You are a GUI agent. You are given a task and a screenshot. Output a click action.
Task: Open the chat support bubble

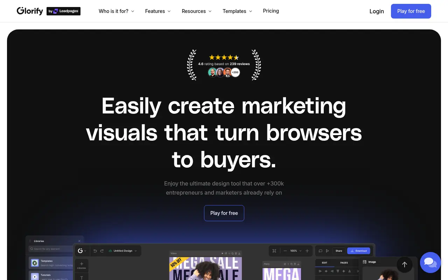click(430, 262)
